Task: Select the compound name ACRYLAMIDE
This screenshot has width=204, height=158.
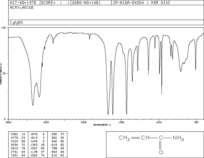Action: [22, 8]
